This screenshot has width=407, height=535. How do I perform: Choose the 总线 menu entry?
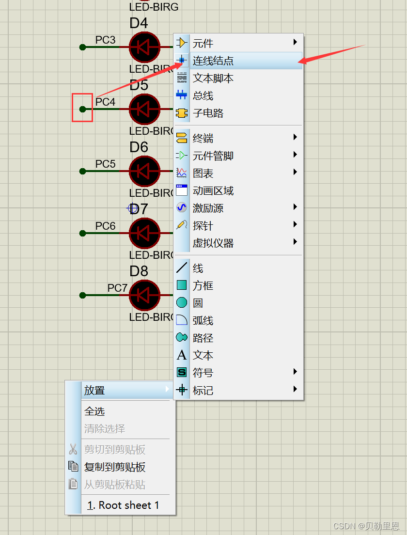click(x=238, y=95)
